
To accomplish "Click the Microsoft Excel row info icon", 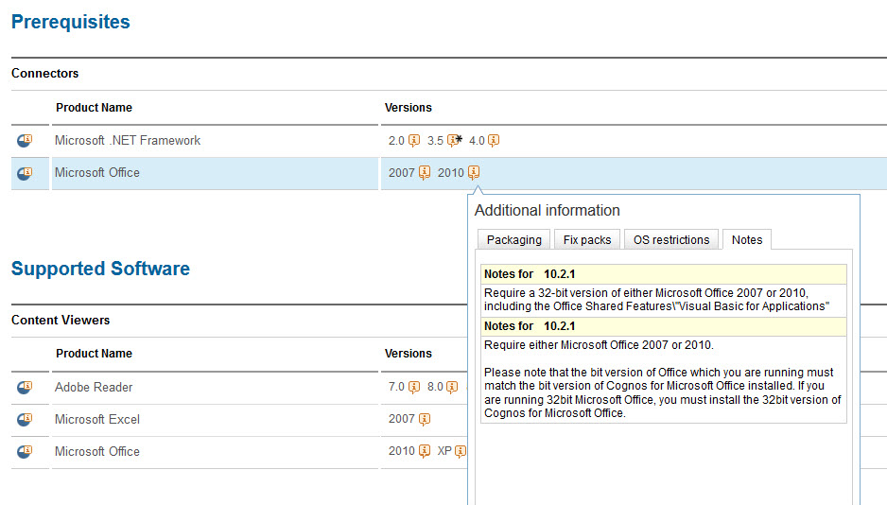I will coord(25,420).
